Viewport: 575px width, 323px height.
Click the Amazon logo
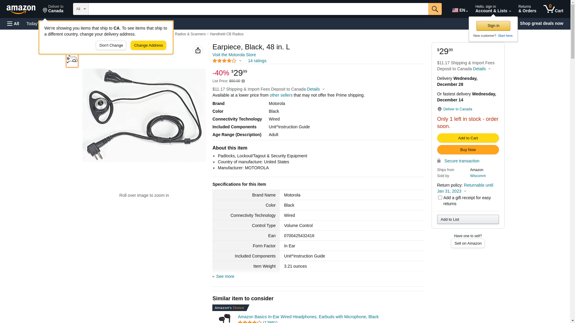pyautogui.click(x=21, y=9)
